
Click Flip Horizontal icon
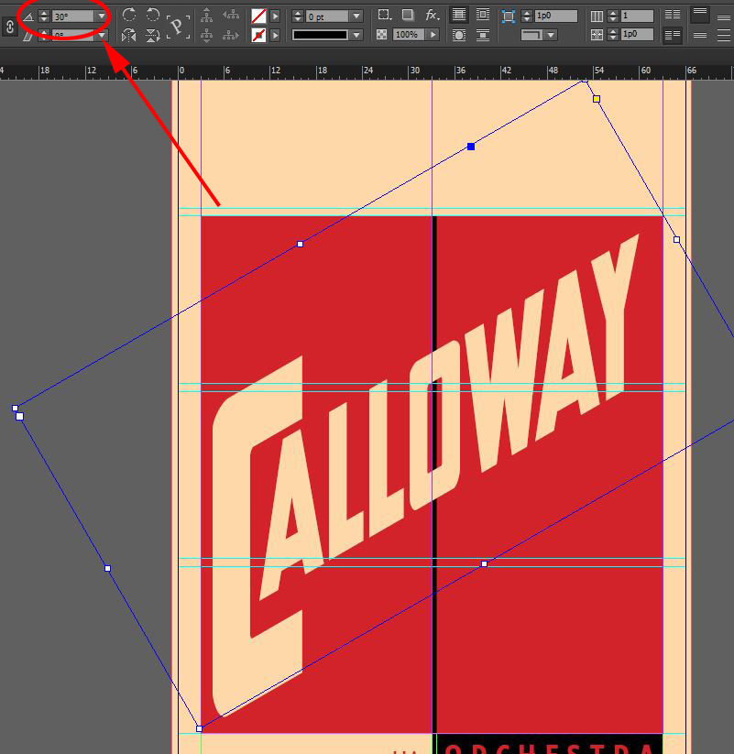click(x=129, y=35)
